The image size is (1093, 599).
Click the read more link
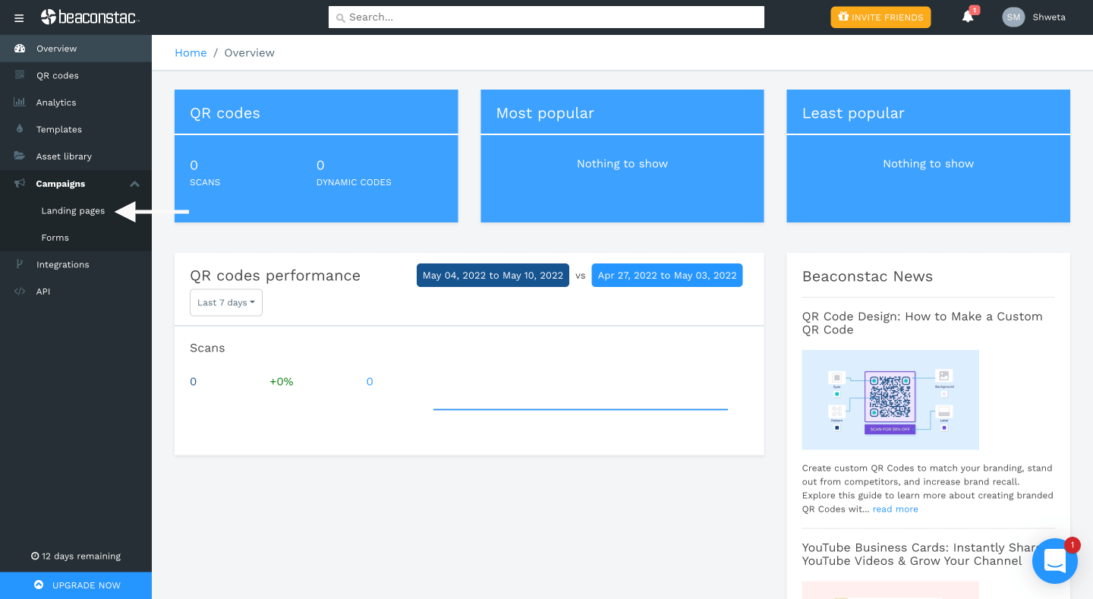pos(895,509)
